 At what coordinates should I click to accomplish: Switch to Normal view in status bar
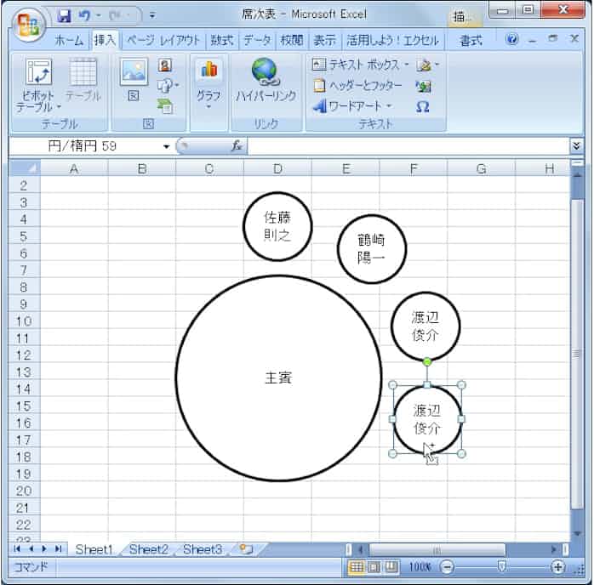(357, 567)
